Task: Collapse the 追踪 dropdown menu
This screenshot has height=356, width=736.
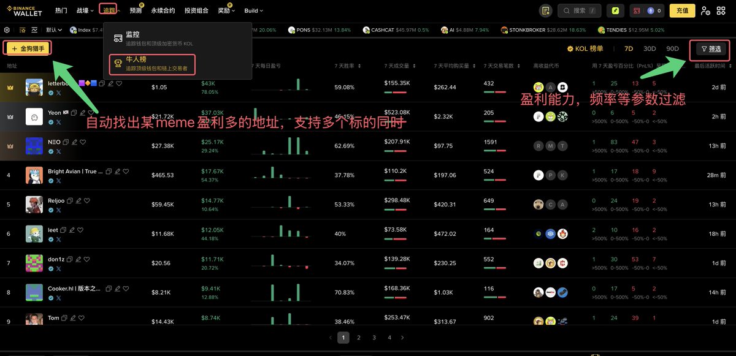Action: coord(111,10)
